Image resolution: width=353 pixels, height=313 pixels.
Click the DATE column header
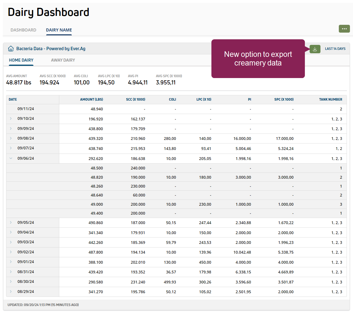pos(13,100)
